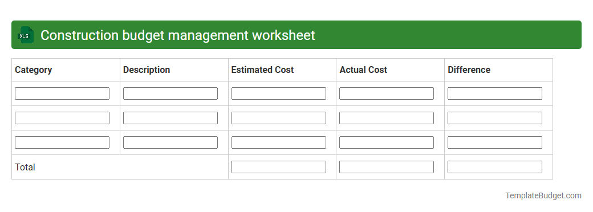Click the Total row label
The width and height of the screenshot is (593, 212).
(x=25, y=167)
